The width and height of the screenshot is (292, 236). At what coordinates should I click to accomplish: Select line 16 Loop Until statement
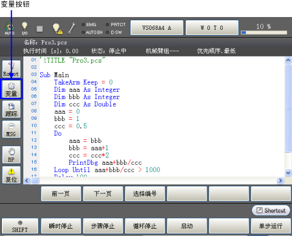click(107, 170)
